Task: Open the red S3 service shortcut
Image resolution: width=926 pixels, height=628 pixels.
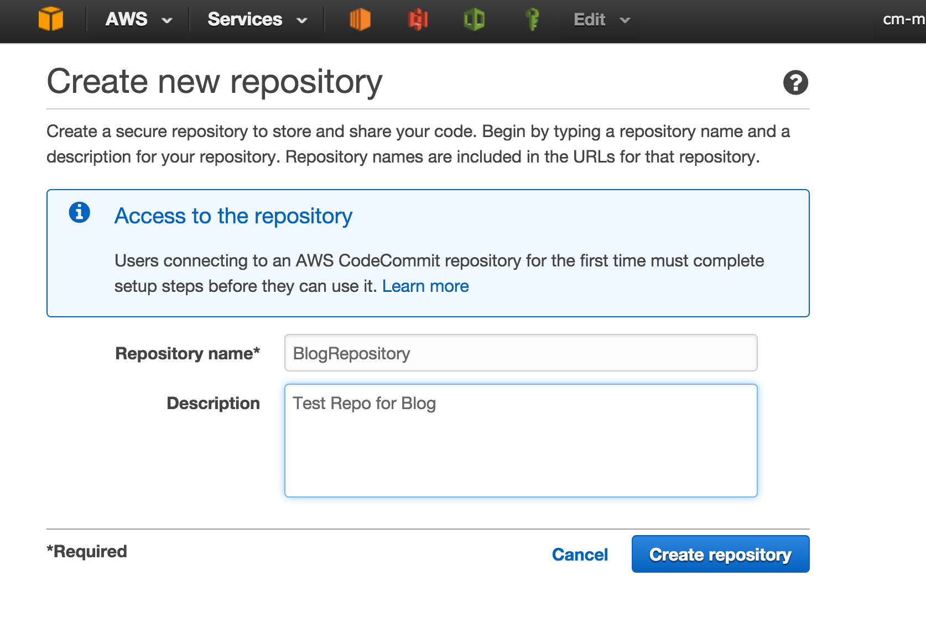Action: [x=418, y=20]
